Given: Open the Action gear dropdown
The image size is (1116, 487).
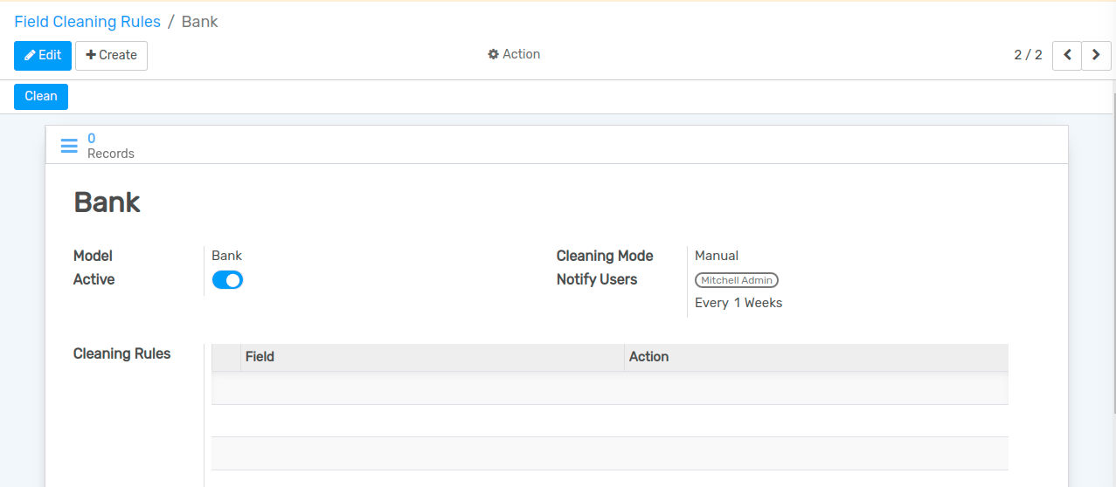Looking at the screenshot, I should coord(514,54).
